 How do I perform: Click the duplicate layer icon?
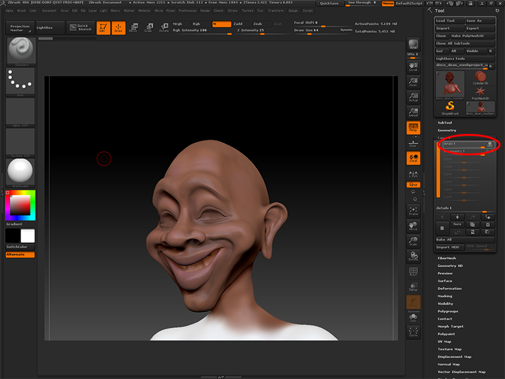point(472,225)
